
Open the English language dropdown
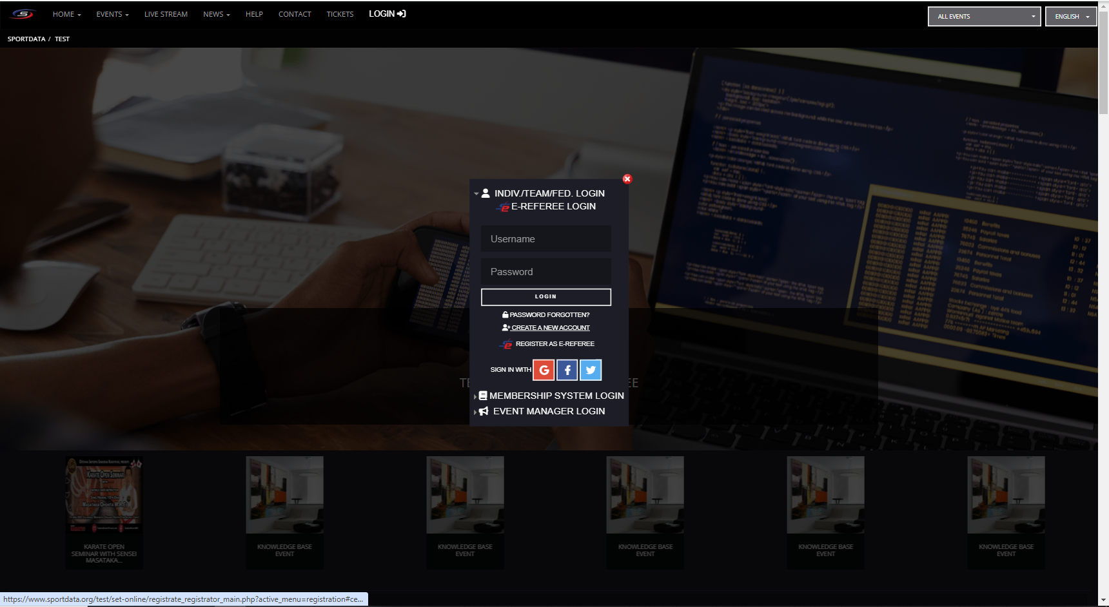click(x=1071, y=17)
